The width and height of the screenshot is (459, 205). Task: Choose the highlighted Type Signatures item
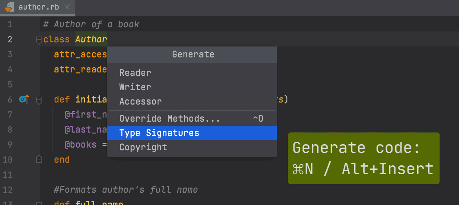coord(191,133)
